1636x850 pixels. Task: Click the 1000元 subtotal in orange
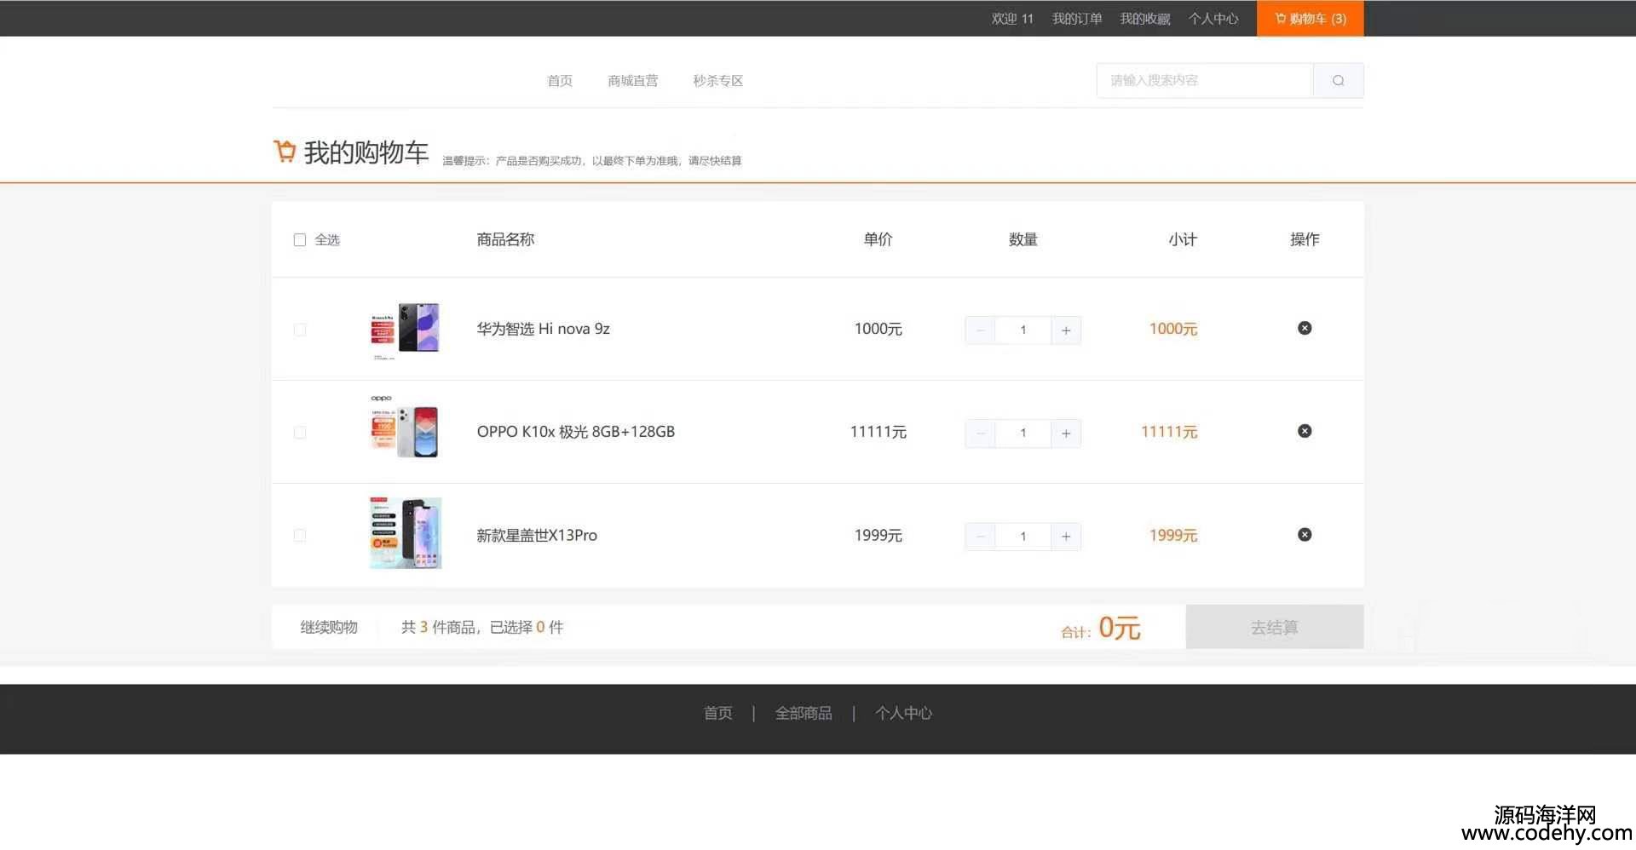1173,329
